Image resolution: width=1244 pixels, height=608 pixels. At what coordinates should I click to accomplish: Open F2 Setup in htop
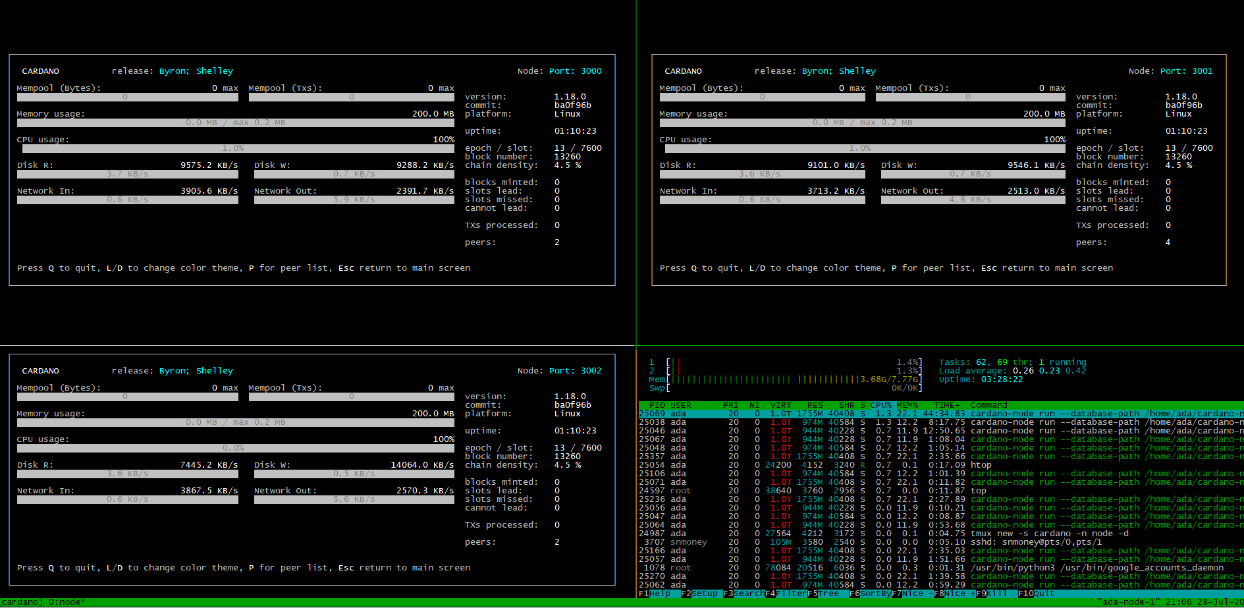point(699,594)
